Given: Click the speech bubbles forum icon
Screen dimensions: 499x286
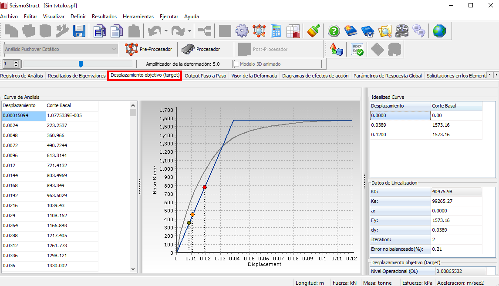Looking at the screenshot, I should [419, 31].
